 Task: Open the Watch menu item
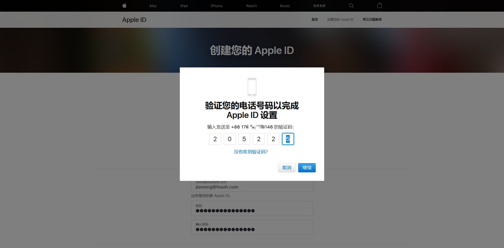tap(251, 6)
